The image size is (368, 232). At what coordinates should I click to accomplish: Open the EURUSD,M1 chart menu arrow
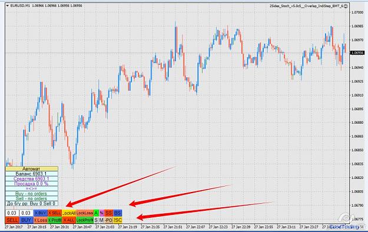pyautogui.click(x=7, y=5)
